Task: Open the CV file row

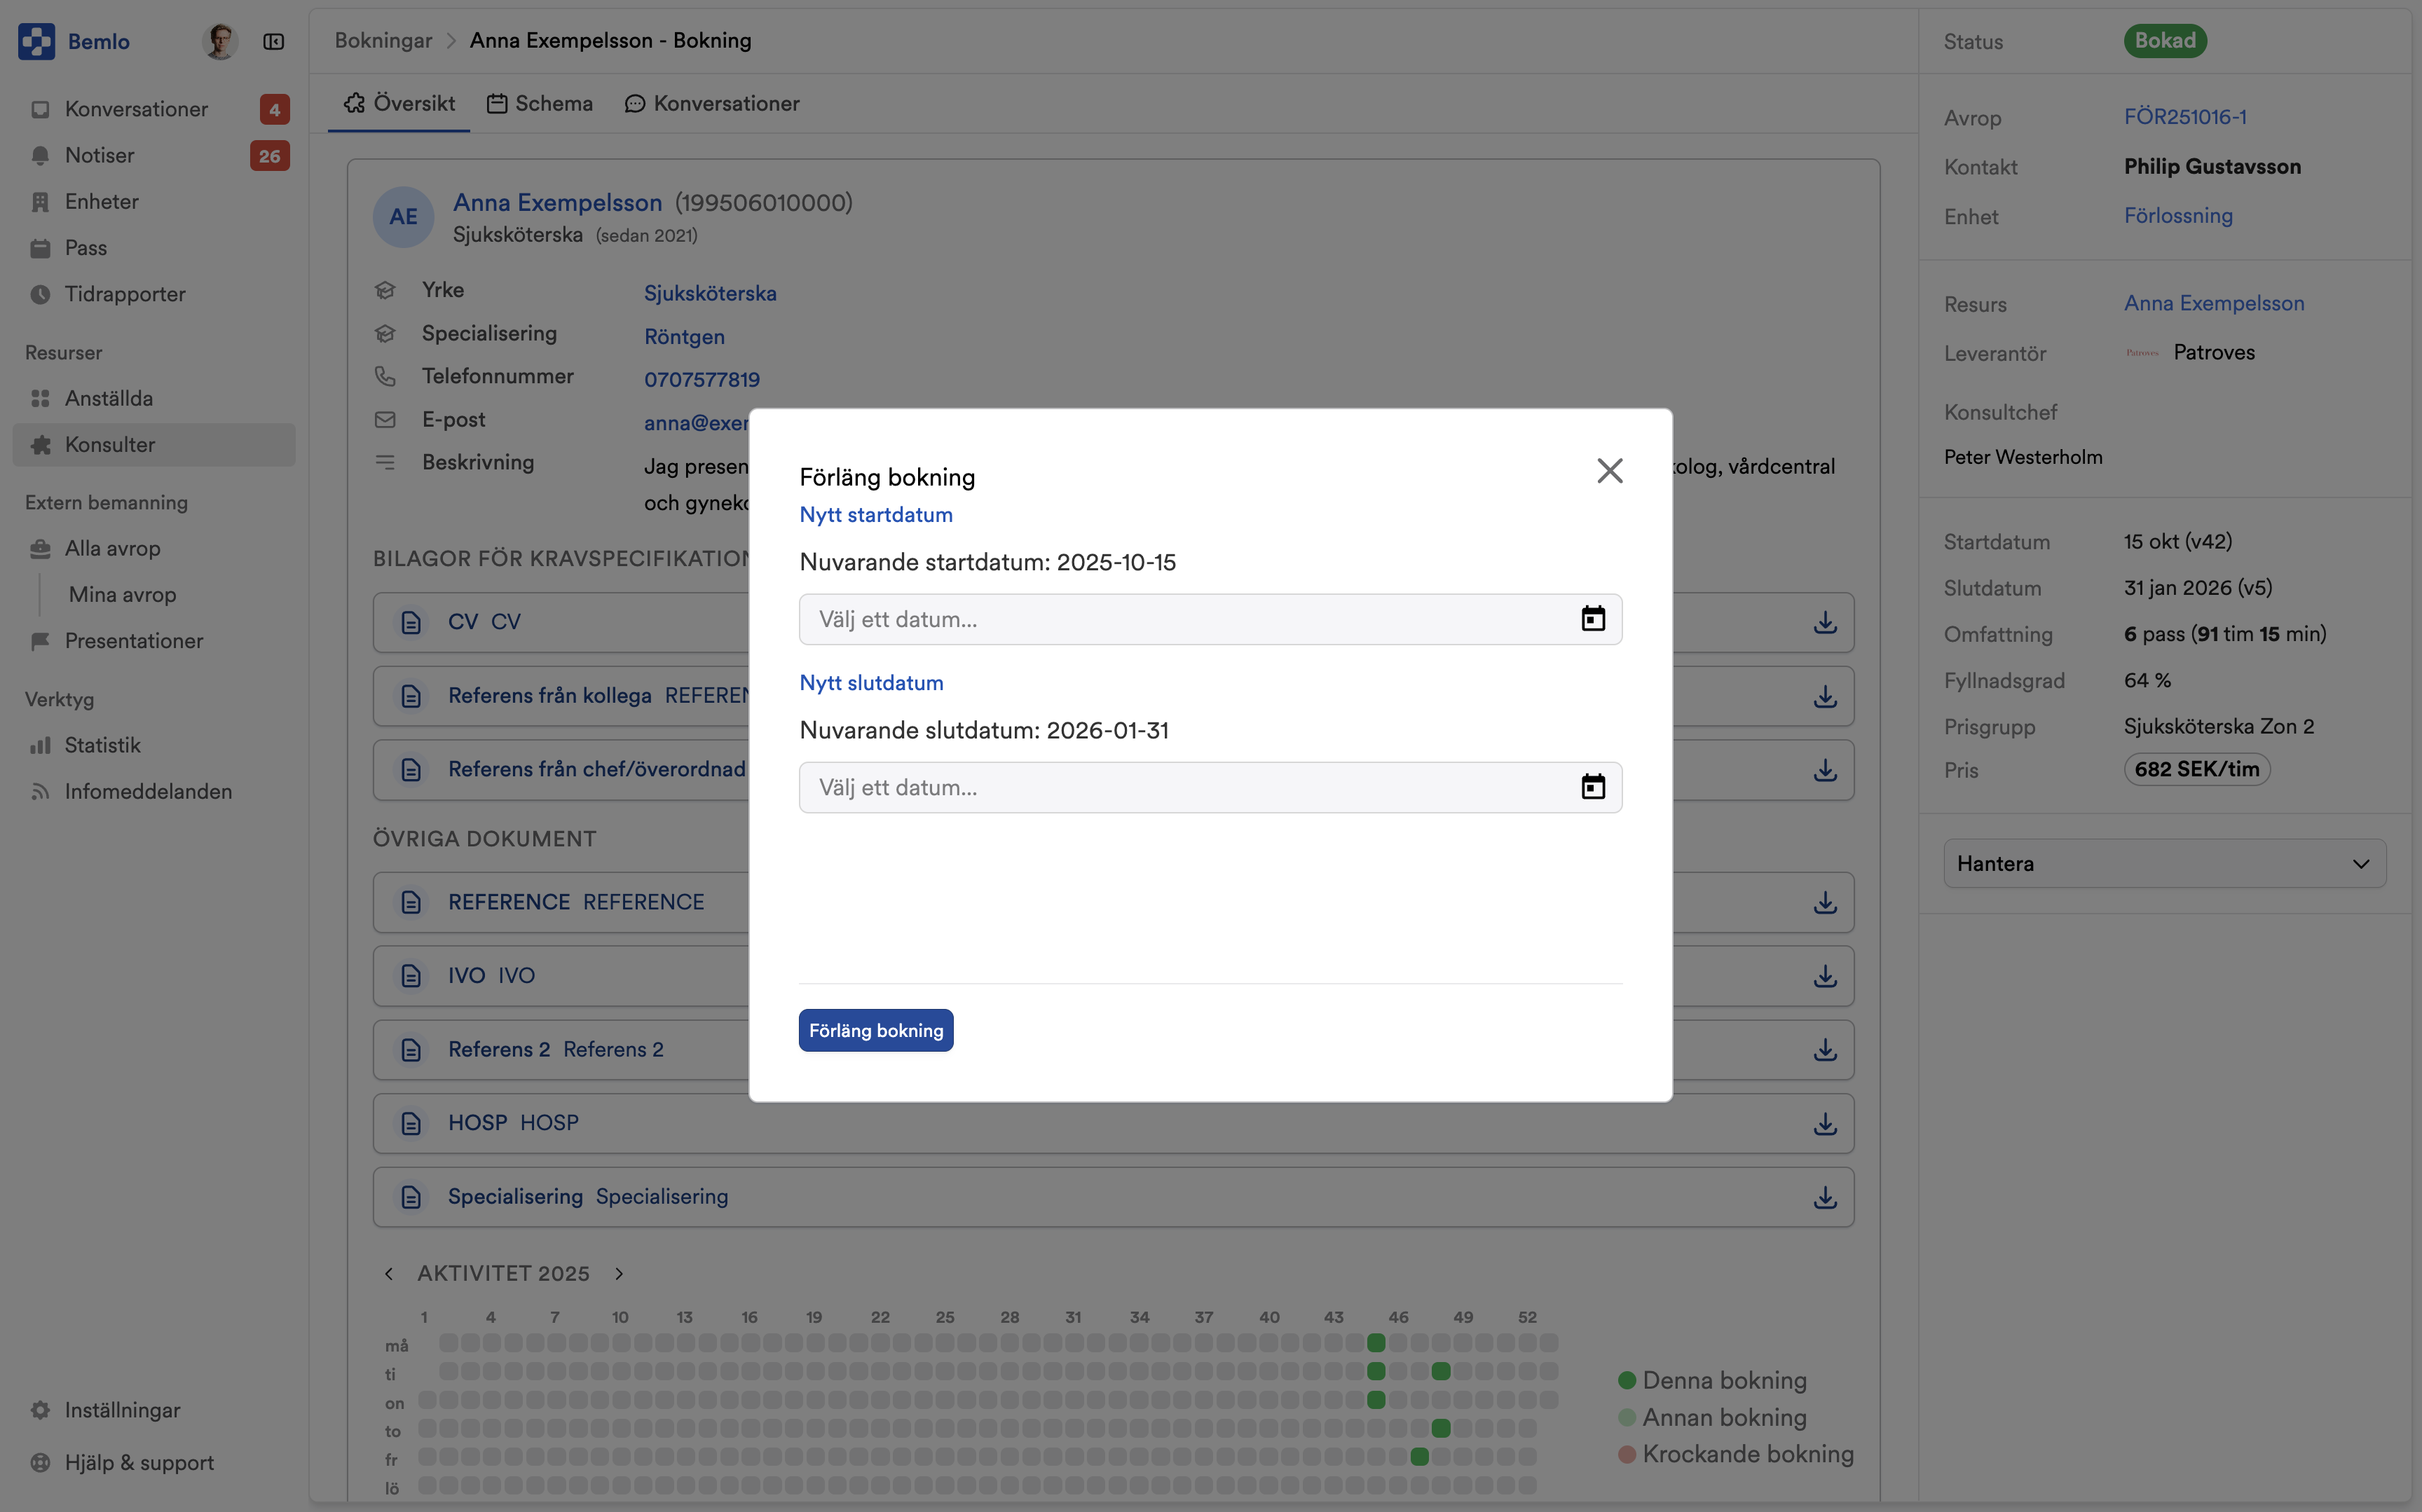Action: coord(1113,622)
